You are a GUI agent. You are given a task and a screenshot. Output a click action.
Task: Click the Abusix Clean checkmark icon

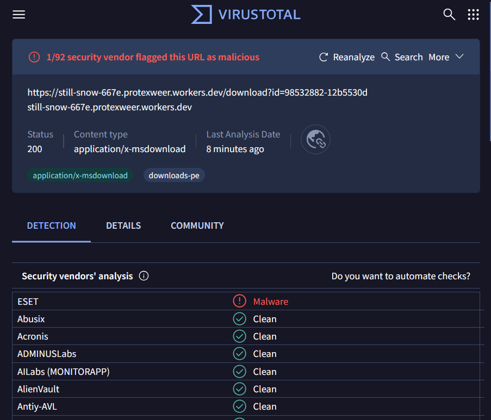coord(240,319)
